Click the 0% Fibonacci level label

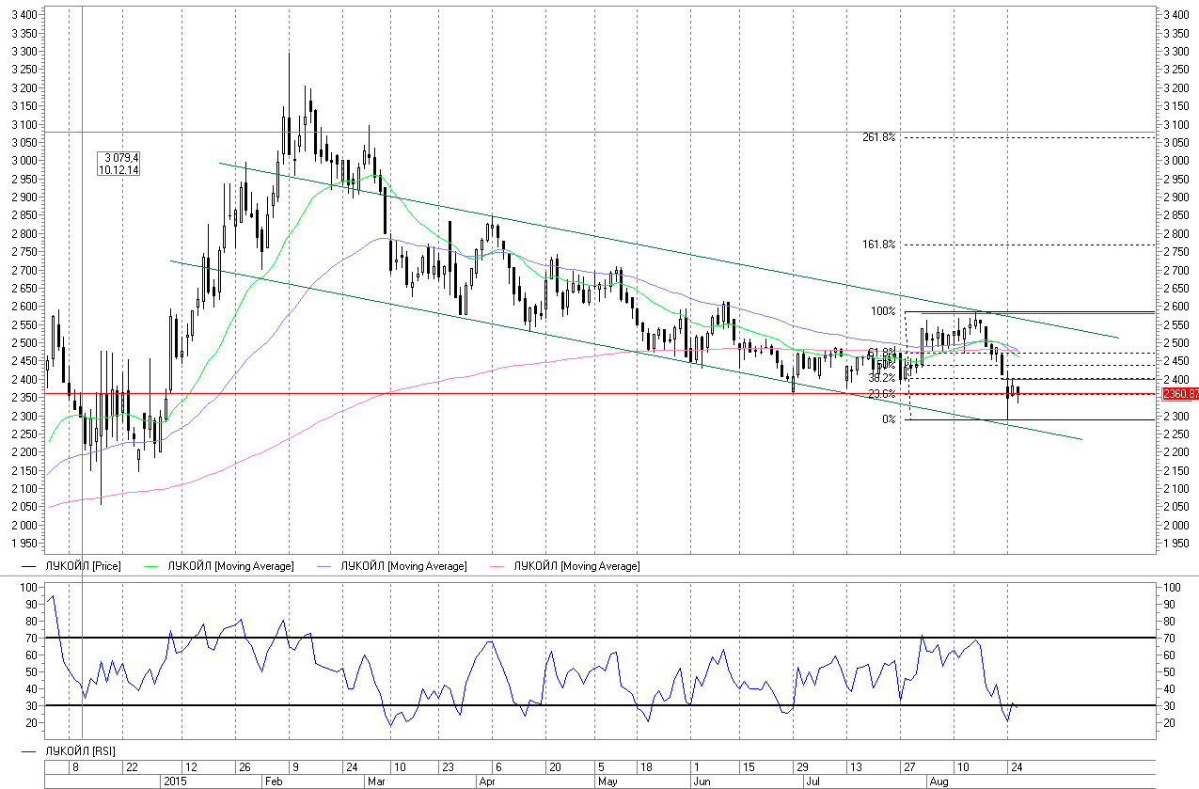[x=888, y=419]
